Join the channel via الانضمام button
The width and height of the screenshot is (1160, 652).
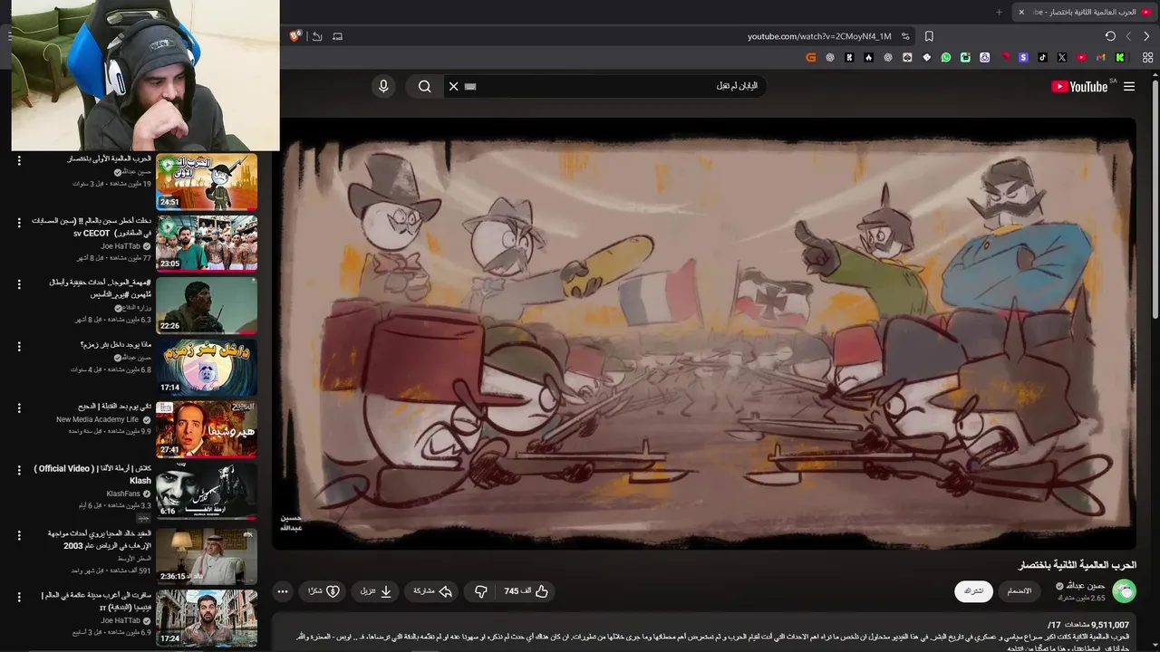pos(1020,591)
